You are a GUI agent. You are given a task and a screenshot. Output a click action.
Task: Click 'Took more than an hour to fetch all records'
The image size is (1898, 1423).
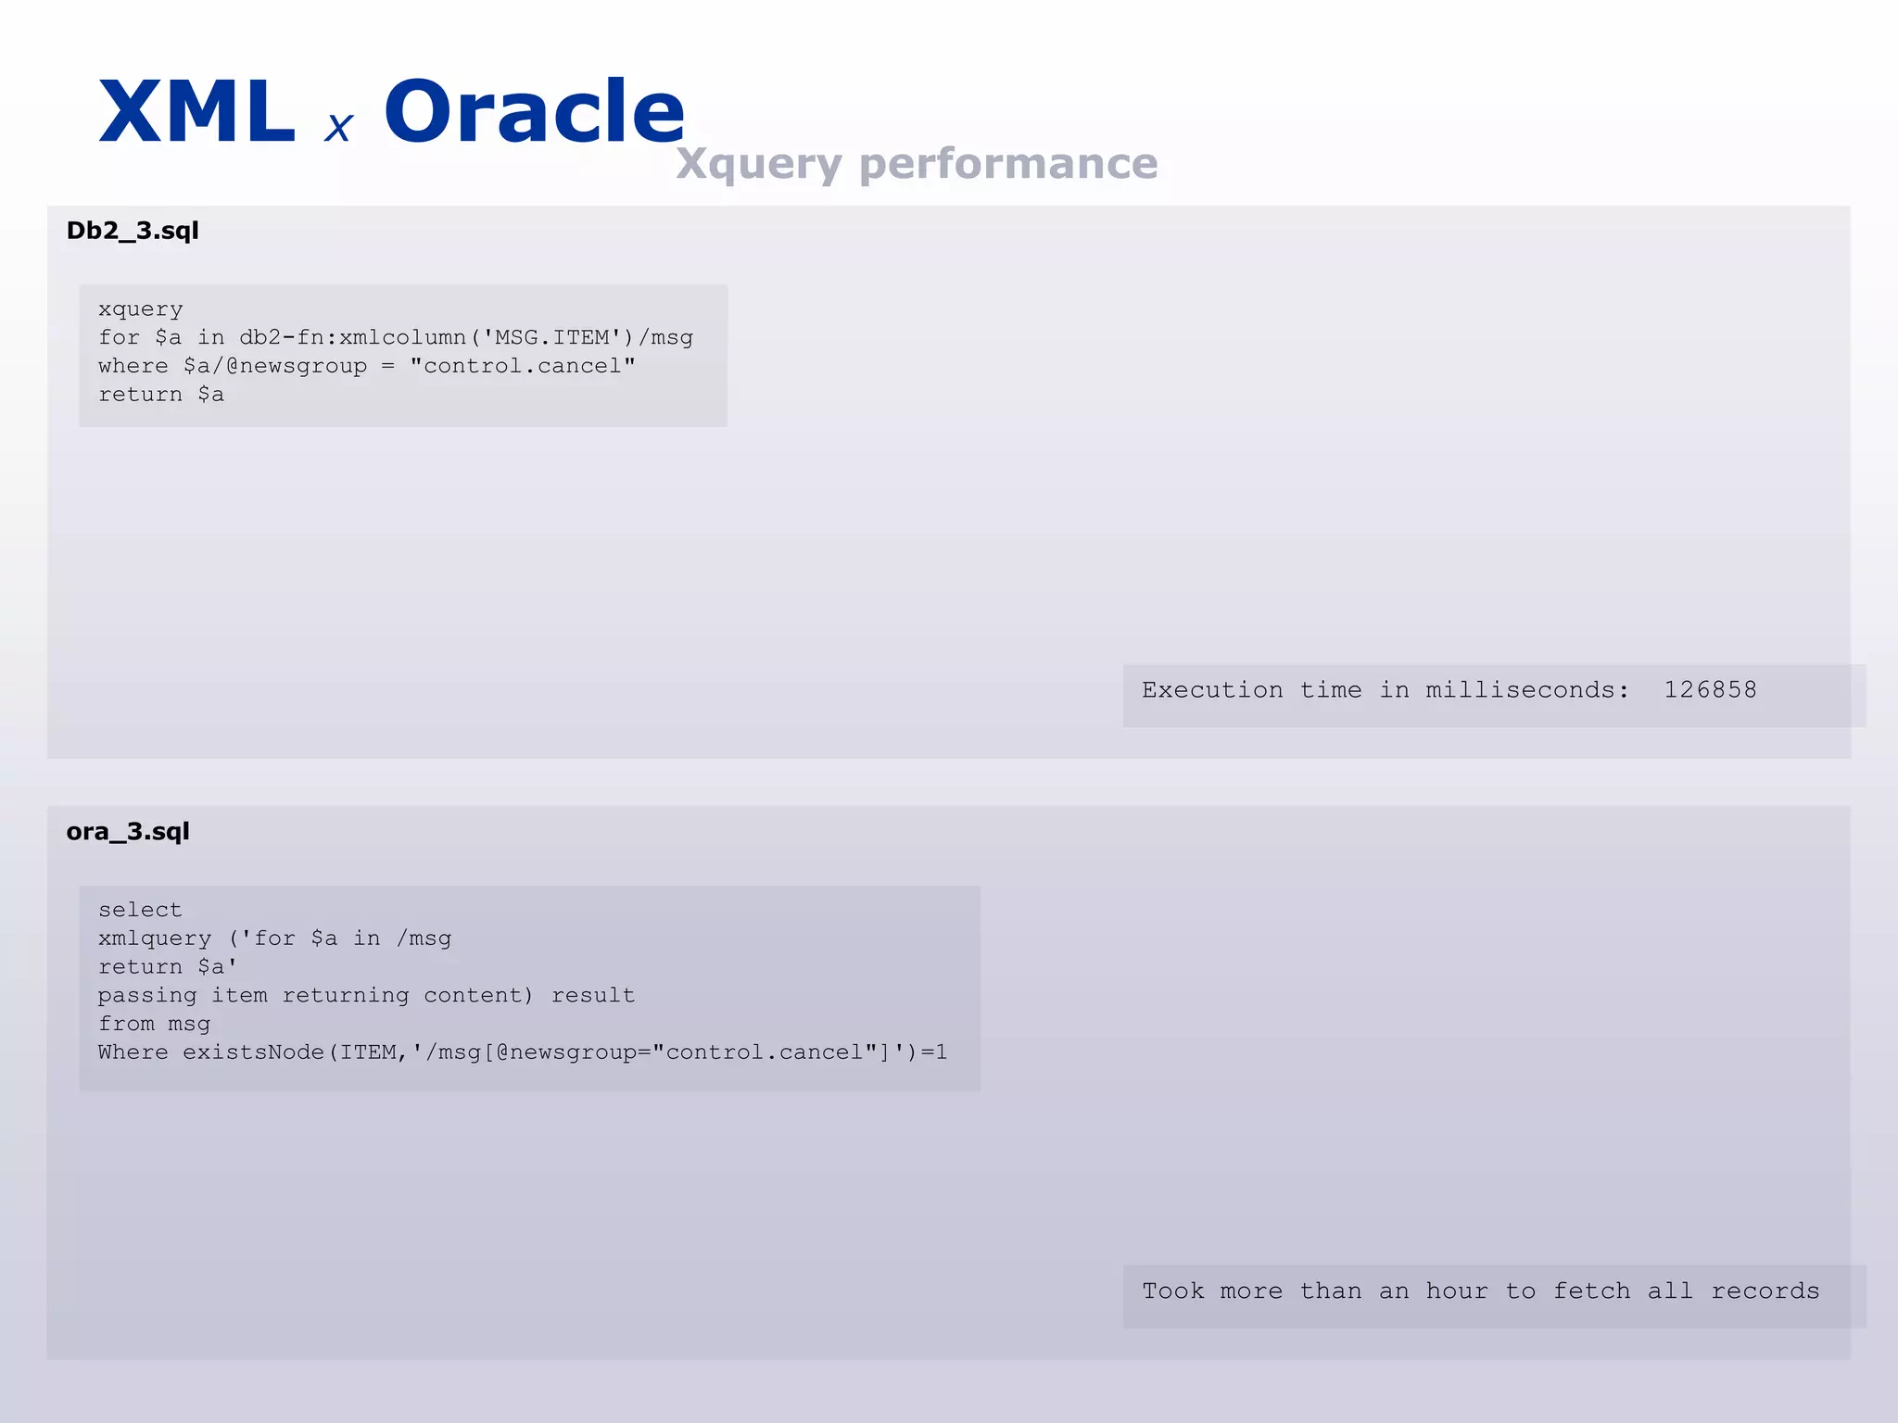(1481, 1291)
